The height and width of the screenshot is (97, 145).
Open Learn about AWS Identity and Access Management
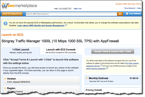point(41,25)
